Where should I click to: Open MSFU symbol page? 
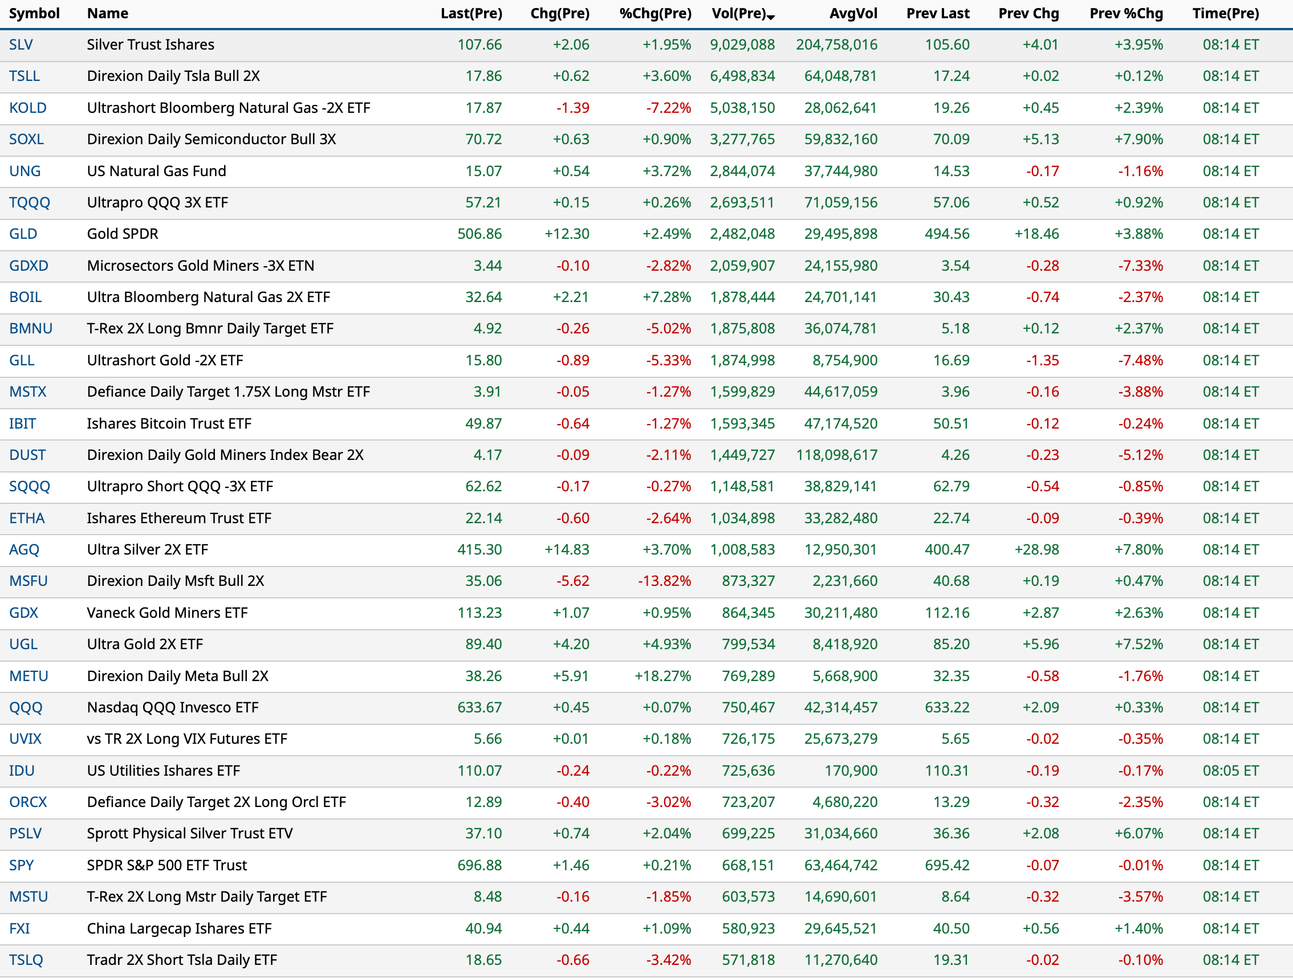click(x=28, y=581)
